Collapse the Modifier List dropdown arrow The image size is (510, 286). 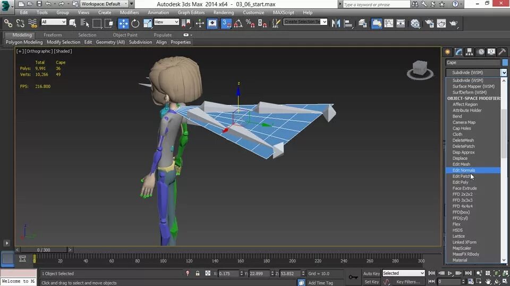pos(504,73)
